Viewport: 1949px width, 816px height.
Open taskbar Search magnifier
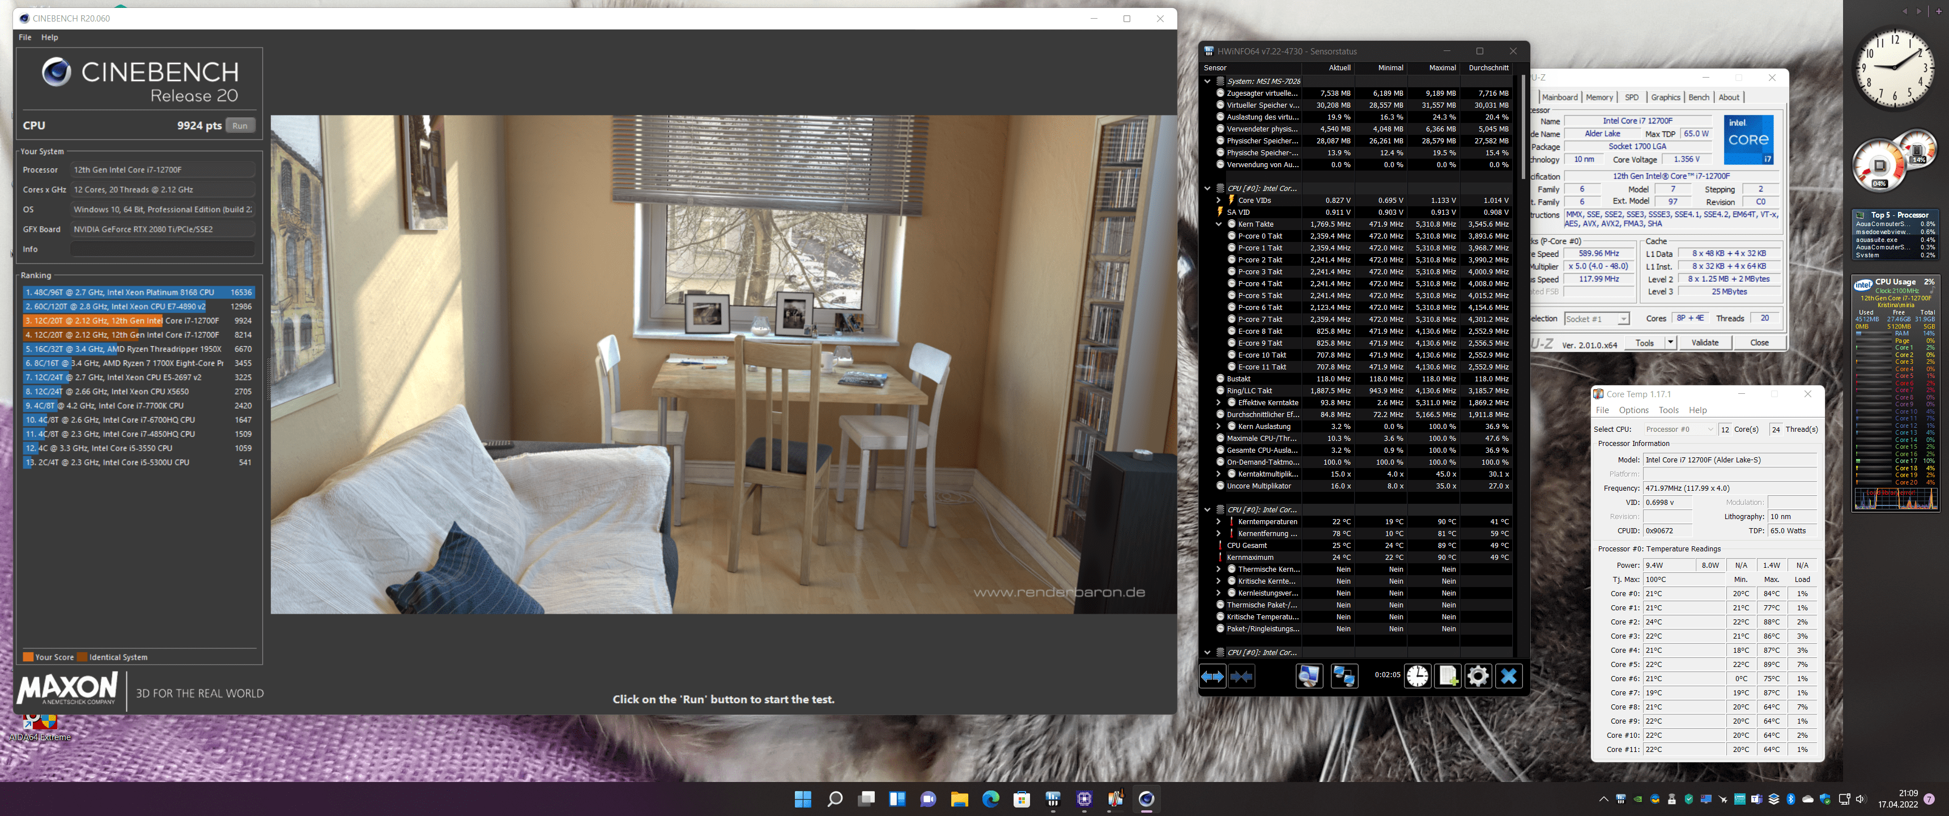coord(835,800)
